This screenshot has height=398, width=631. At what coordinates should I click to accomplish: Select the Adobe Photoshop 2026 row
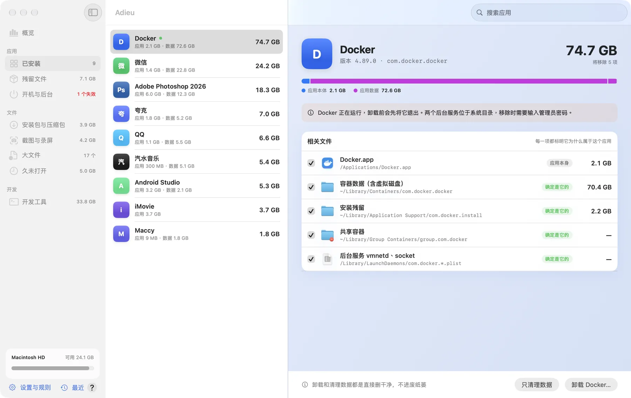[x=197, y=90]
